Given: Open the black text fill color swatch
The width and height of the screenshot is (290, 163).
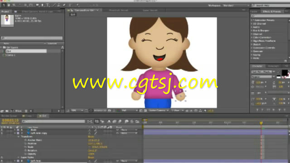Looking at the screenshot, I should click(x=285, y=72).
